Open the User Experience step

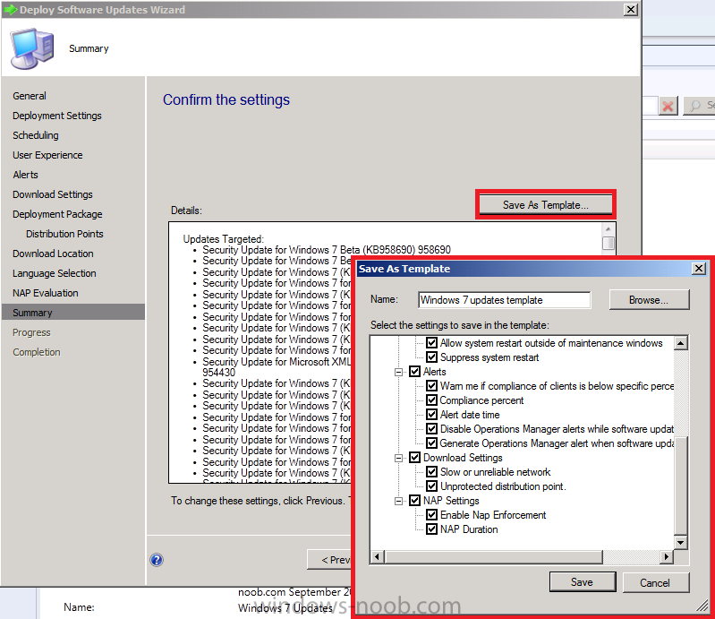tap(47, 155)
